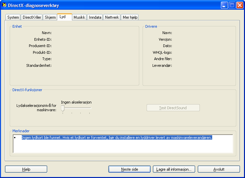
Task: Select the Mer hjelp tab
Action: tap(130, 17)
